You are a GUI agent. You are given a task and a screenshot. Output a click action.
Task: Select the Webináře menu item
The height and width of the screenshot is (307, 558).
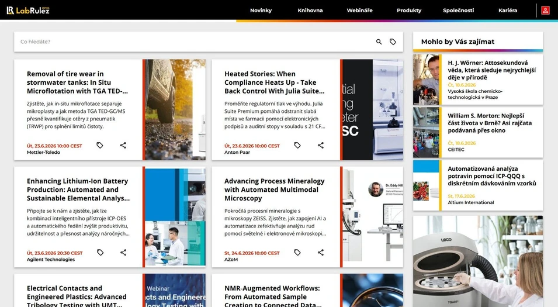360,11
